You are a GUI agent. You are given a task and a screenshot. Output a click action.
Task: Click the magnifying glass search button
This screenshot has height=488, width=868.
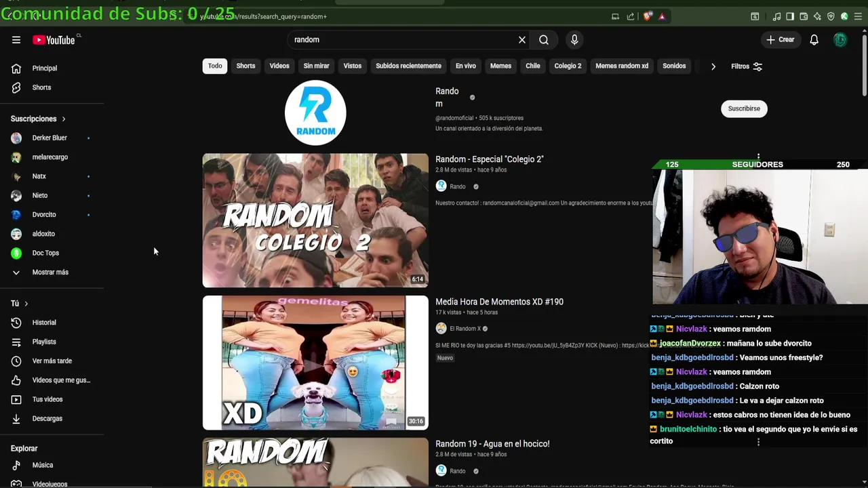point(544,40)
